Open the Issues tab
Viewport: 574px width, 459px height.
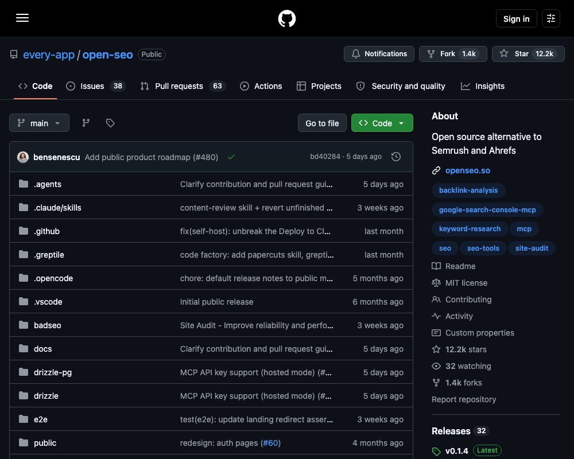pyautogui.click(x=95, y=86)
